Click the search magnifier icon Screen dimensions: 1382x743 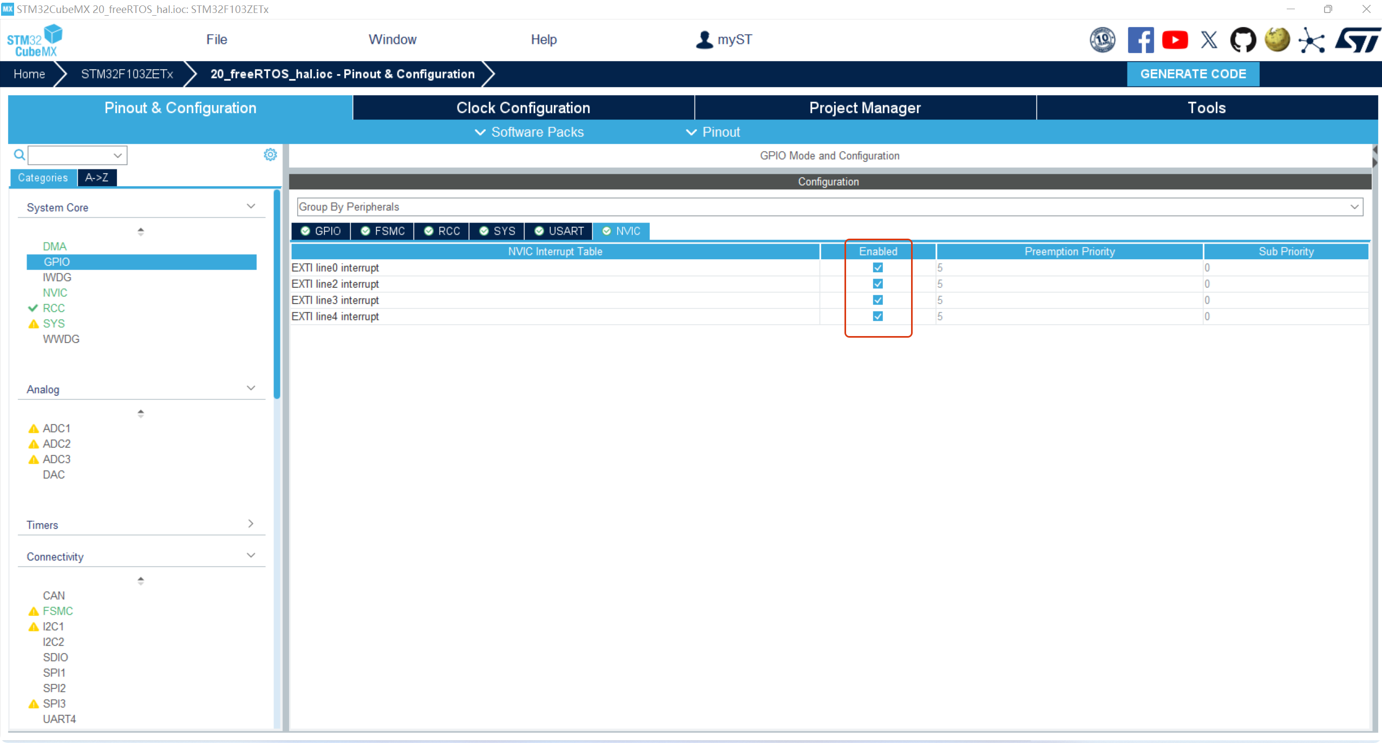tap(19, 155)
